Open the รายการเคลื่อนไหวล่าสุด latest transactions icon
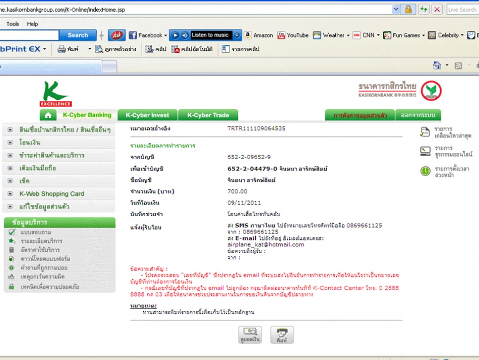Viewport: 479px width, 360px height. click(425, 132)
